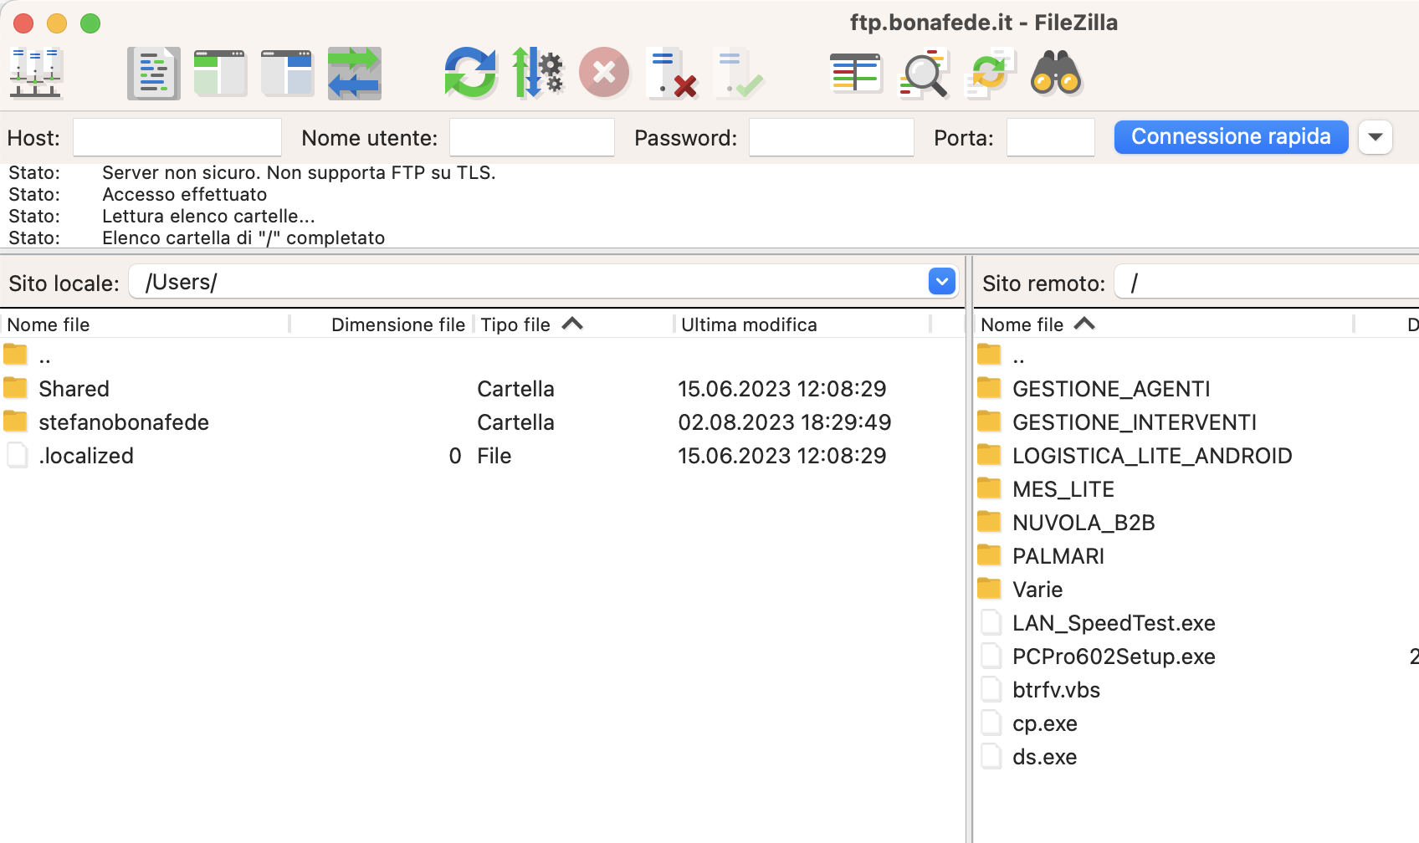Click the 'Server non sicuro' log message
The image size is (1419, 843).
299,172
